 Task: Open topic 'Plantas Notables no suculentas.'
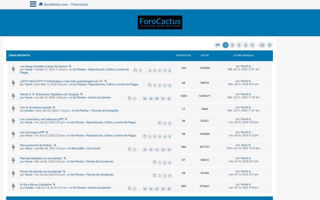[x=41, y=158]
